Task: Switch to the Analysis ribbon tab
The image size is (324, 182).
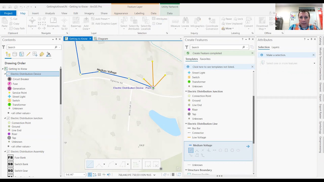Action: (x=50, y=13)
